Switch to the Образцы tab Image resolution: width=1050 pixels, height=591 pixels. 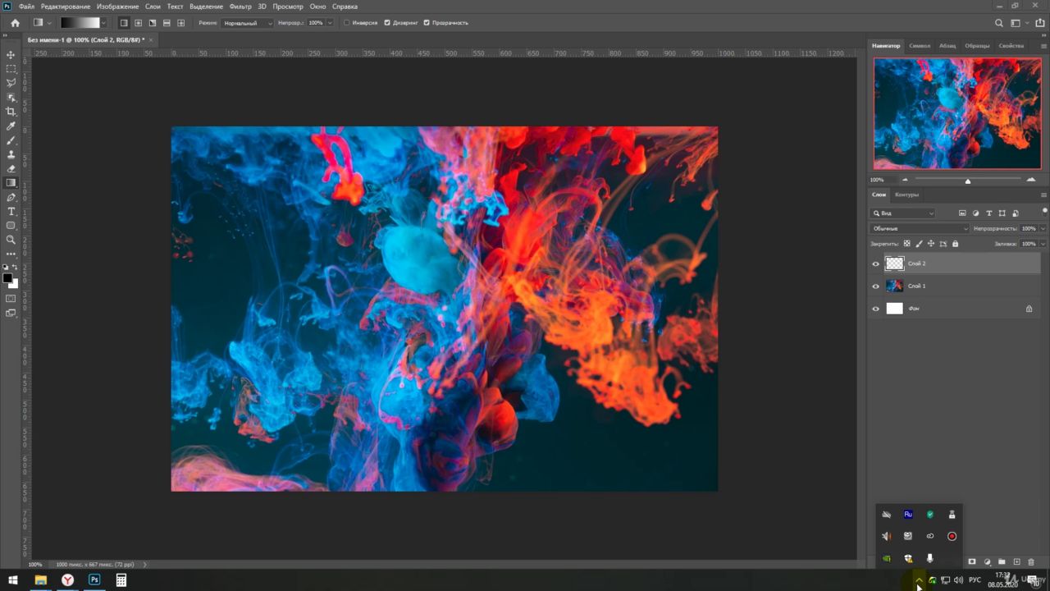[977, 46]
